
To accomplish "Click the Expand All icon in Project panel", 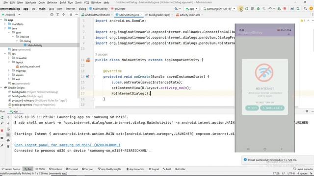I will pyautogui.click(x=58, y=15).
